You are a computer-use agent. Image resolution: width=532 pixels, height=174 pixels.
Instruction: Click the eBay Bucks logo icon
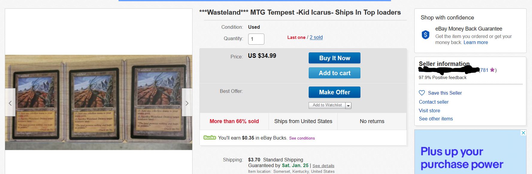(210, 138)
